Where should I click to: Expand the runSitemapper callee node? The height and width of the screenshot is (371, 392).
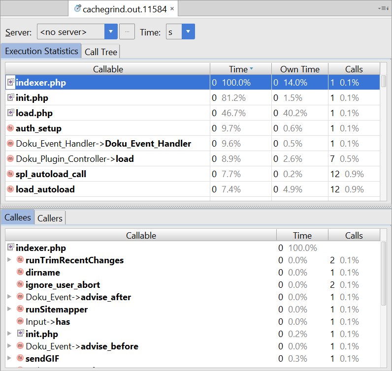9,309
